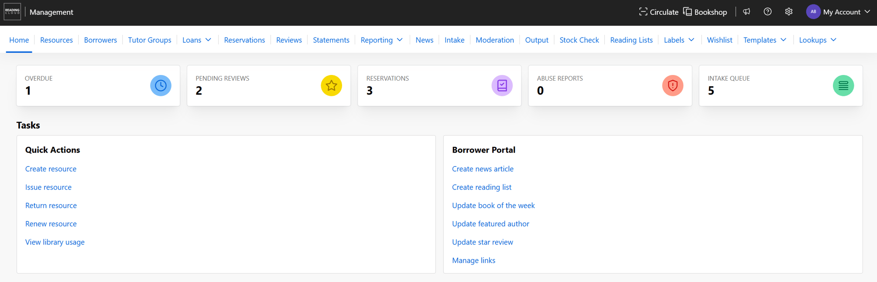
Task: Expand the Labels menu chevron
Action: point(691,40)
